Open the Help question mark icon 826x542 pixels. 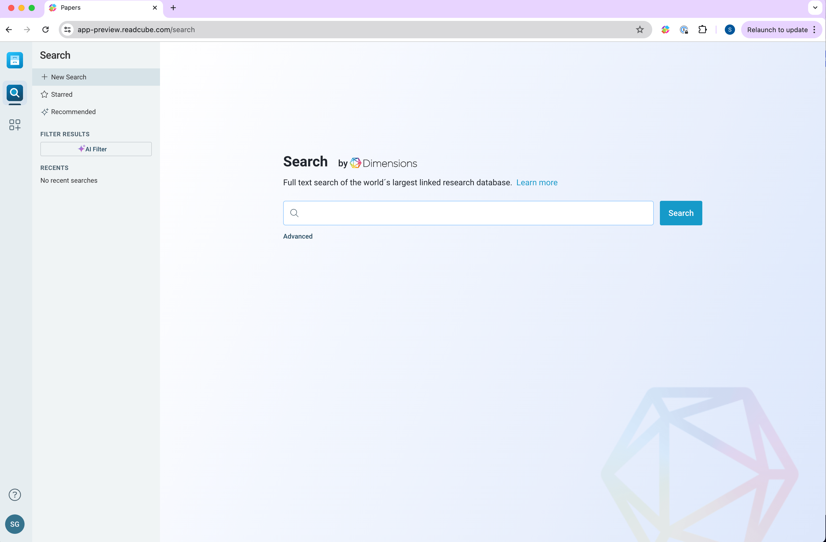[x=15, y=495]
